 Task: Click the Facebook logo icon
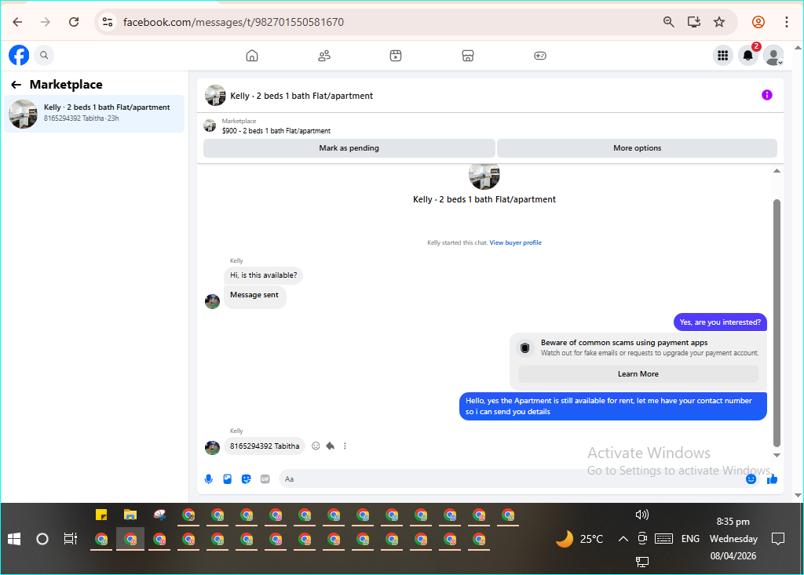pos(19,56)
